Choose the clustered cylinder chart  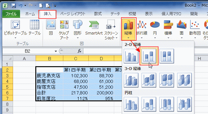(131, 104)
